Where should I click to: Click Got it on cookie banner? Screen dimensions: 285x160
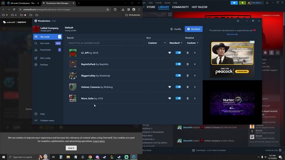pyautogui.click(x=71, y=148)
